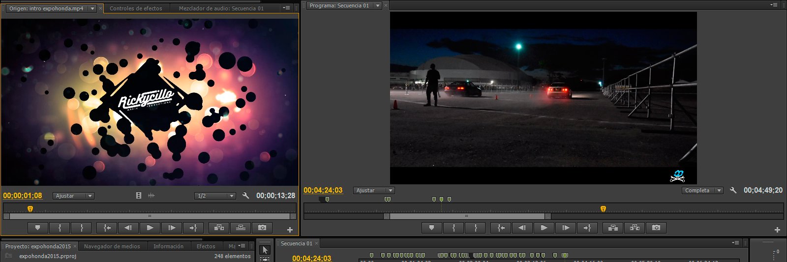787x262 pixels.
Task: Switch to Navegador de medios tab
Action: [112, 246]
